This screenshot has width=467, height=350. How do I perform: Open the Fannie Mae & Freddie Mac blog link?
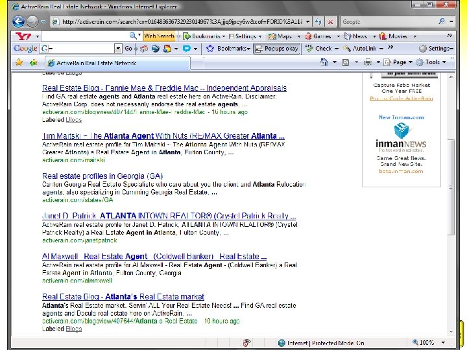click(x=164, y=88)
